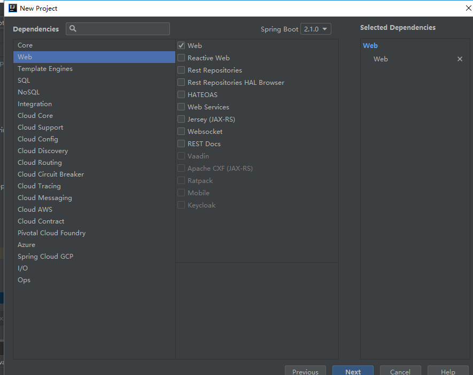The width and height of the screenshot is (473, 375).
Task: Focus the dependencies search field
Action: pos(118,29)
